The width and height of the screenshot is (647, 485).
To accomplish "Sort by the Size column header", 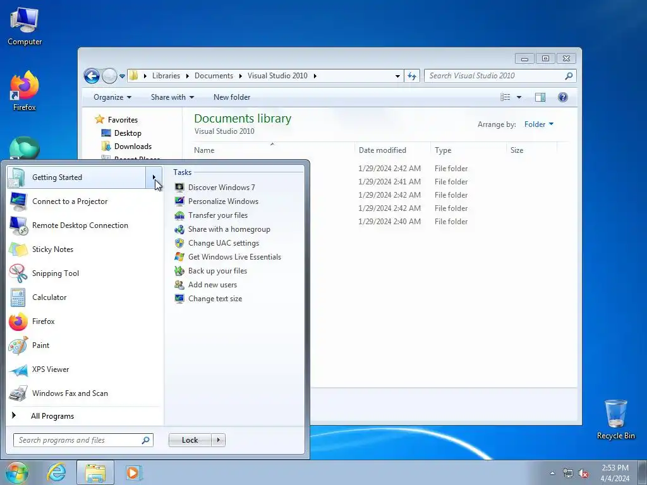I will pos(531,150).
